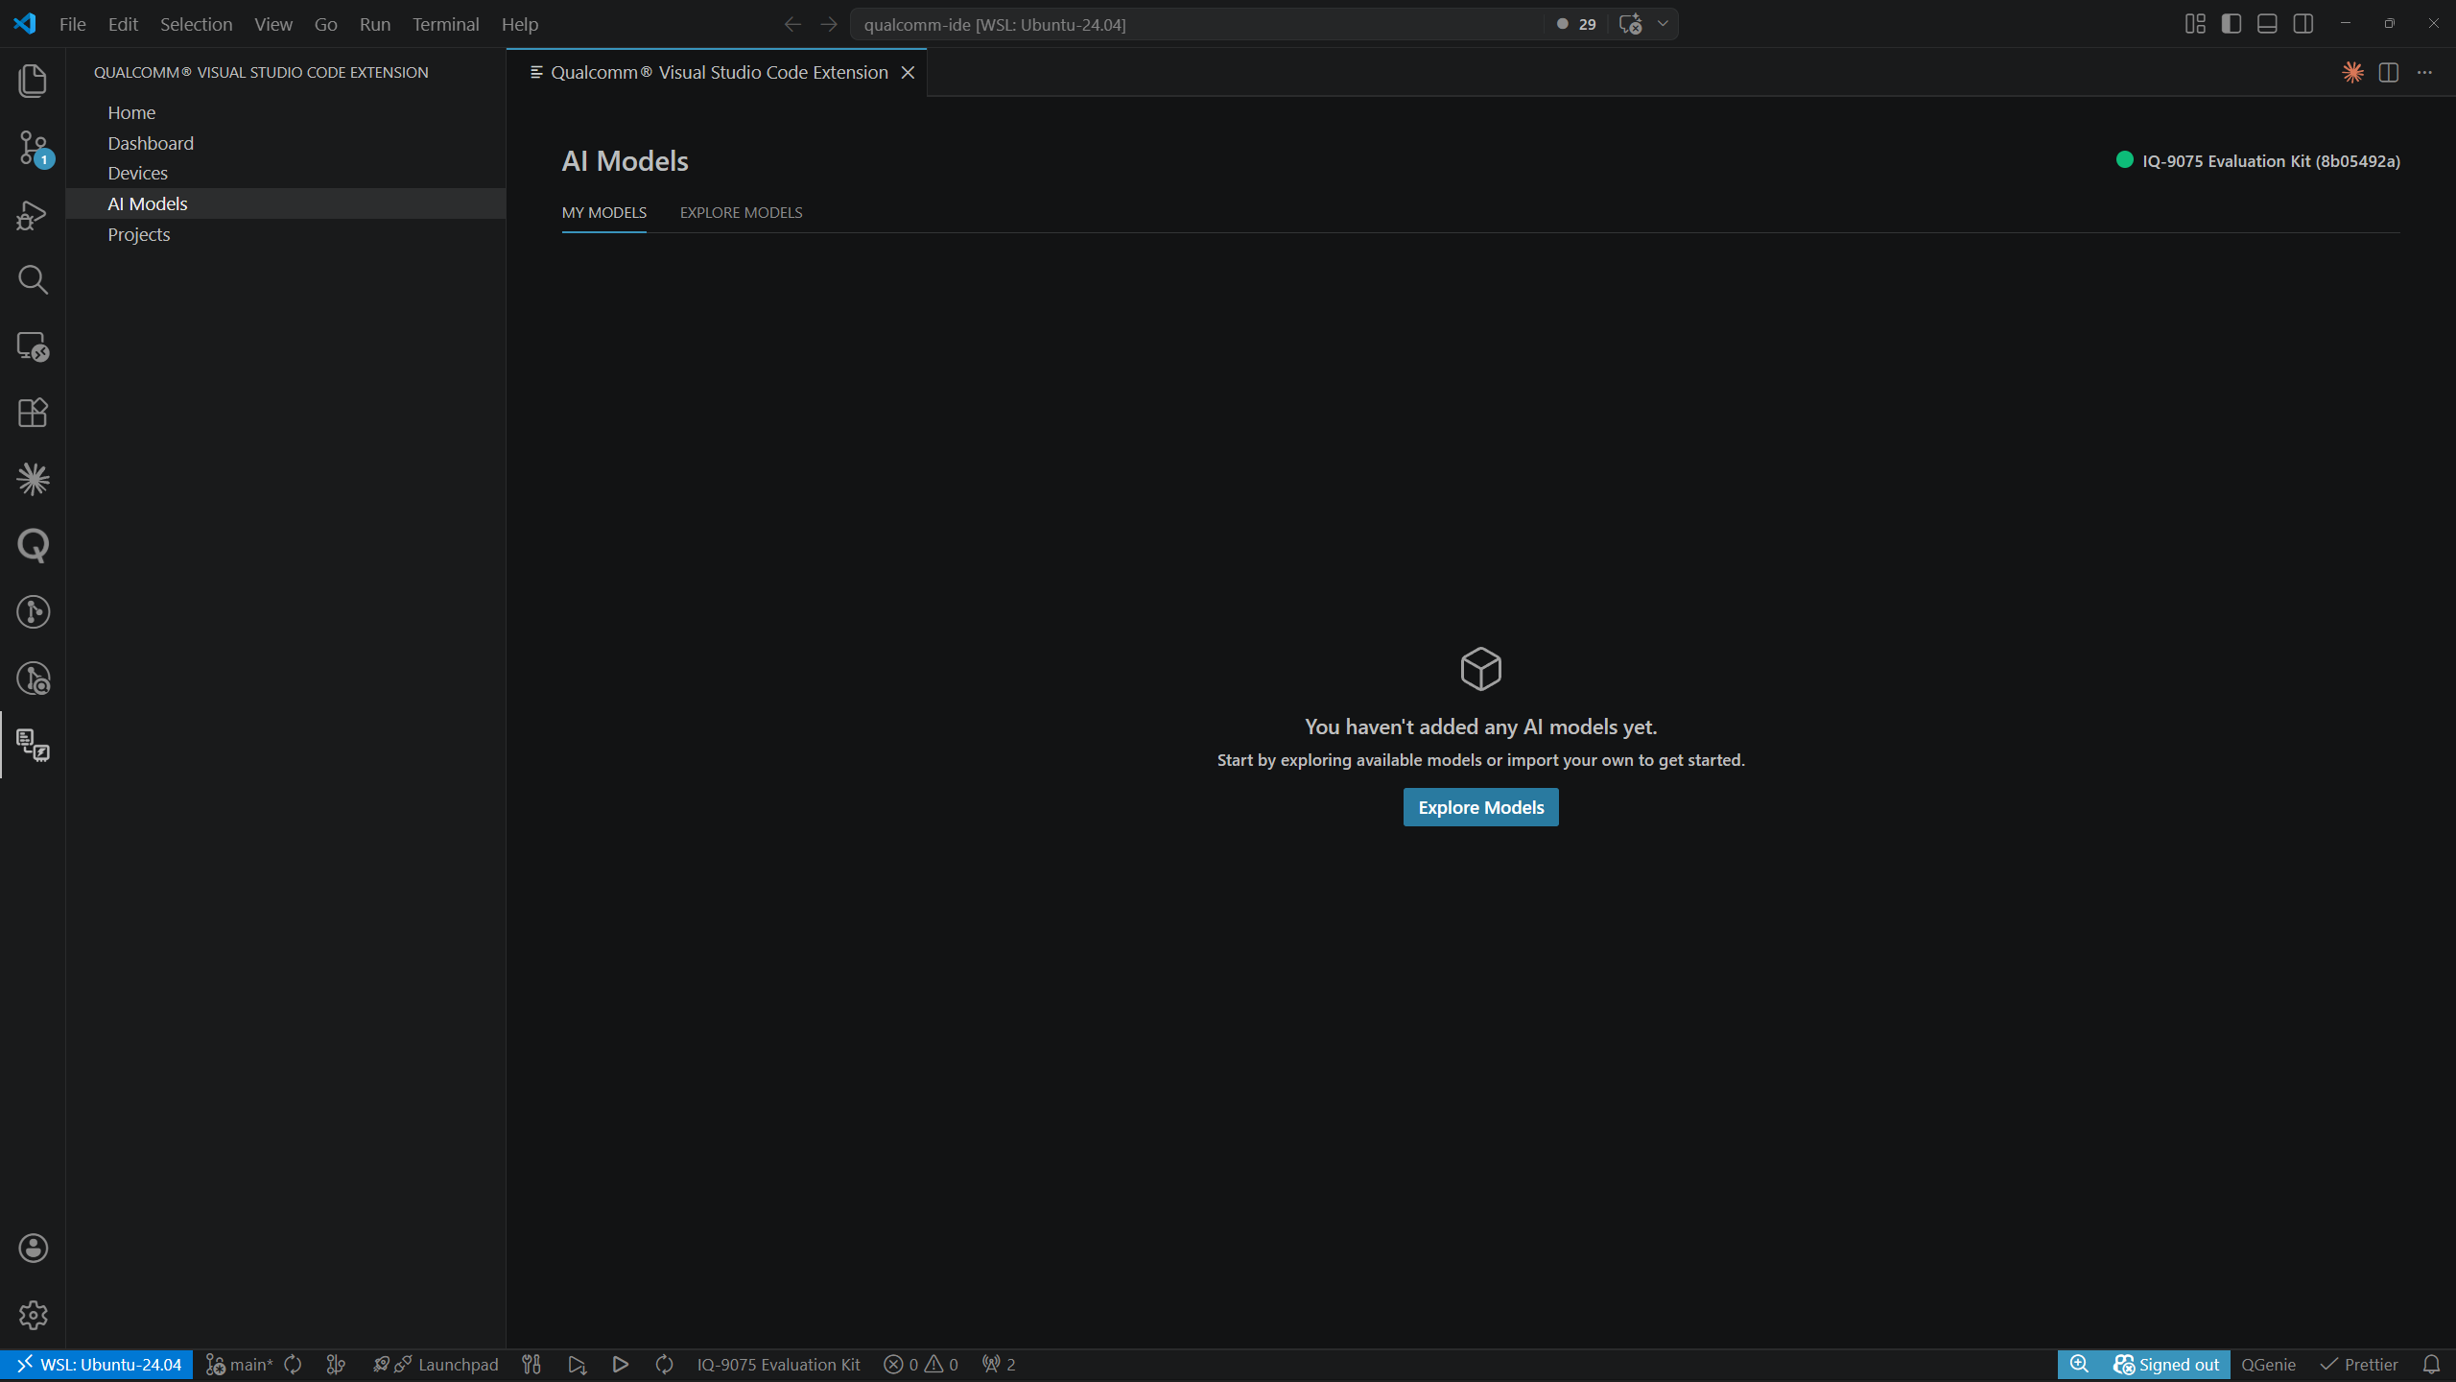Synchronize changes in the status bar
2456x1382 pixels.
(x=294, y=1365)
